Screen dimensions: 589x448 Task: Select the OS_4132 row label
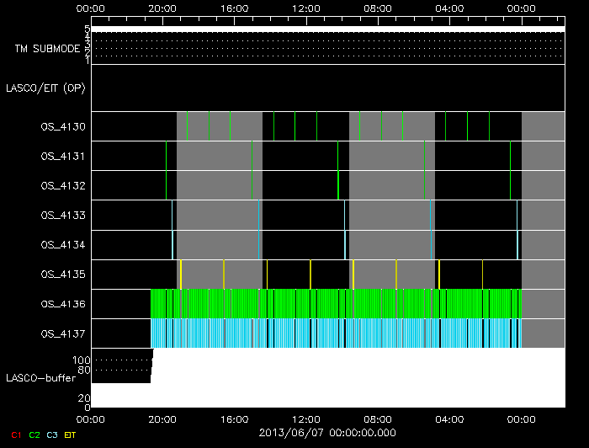tap(63, 185)
